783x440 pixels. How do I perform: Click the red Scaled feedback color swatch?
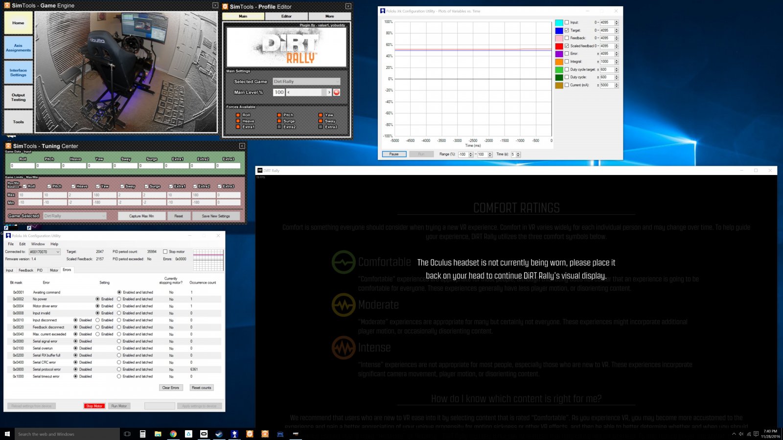pyautogui.click(x=559, y=46)
